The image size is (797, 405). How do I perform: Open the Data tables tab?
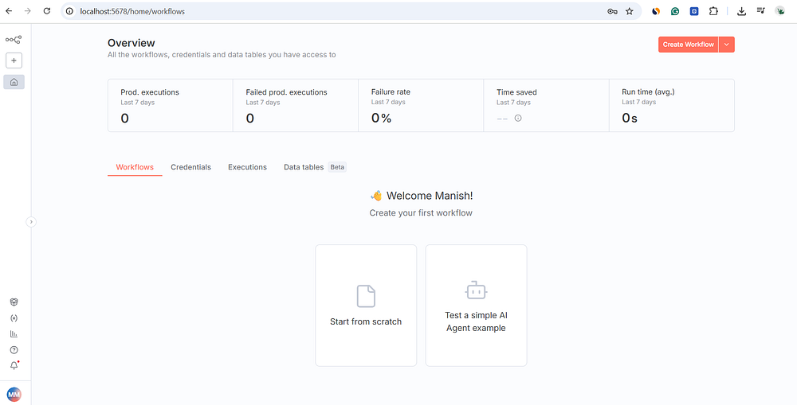point(304,167)
